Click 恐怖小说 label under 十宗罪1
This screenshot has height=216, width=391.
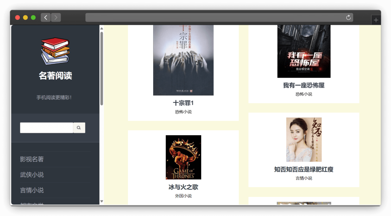click(183, 112)
